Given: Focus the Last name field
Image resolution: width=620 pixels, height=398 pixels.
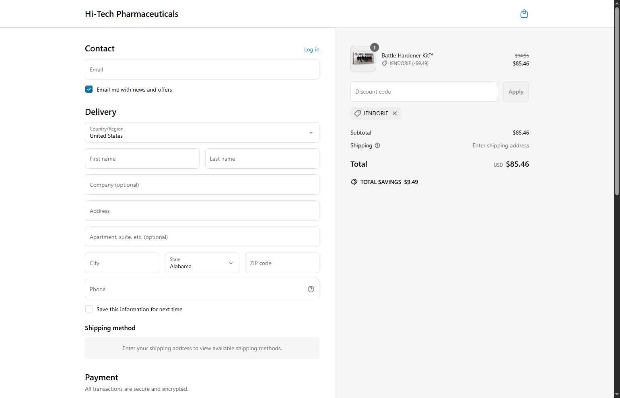Looking at the screenshot, I should click(x=262, y=159).
